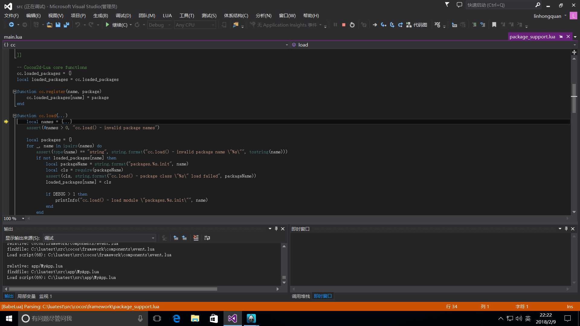Click the editor vertical scrollbar thumb
Image resolution: width=580 pixels, height=326 pixels.
click(x=574, y=98)
